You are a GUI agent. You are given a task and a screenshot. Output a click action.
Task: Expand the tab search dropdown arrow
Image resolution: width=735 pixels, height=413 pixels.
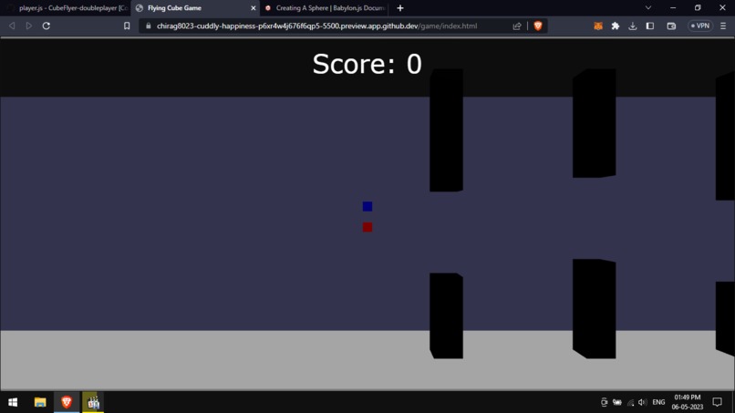pyautogui.click(x=648, y=7)
